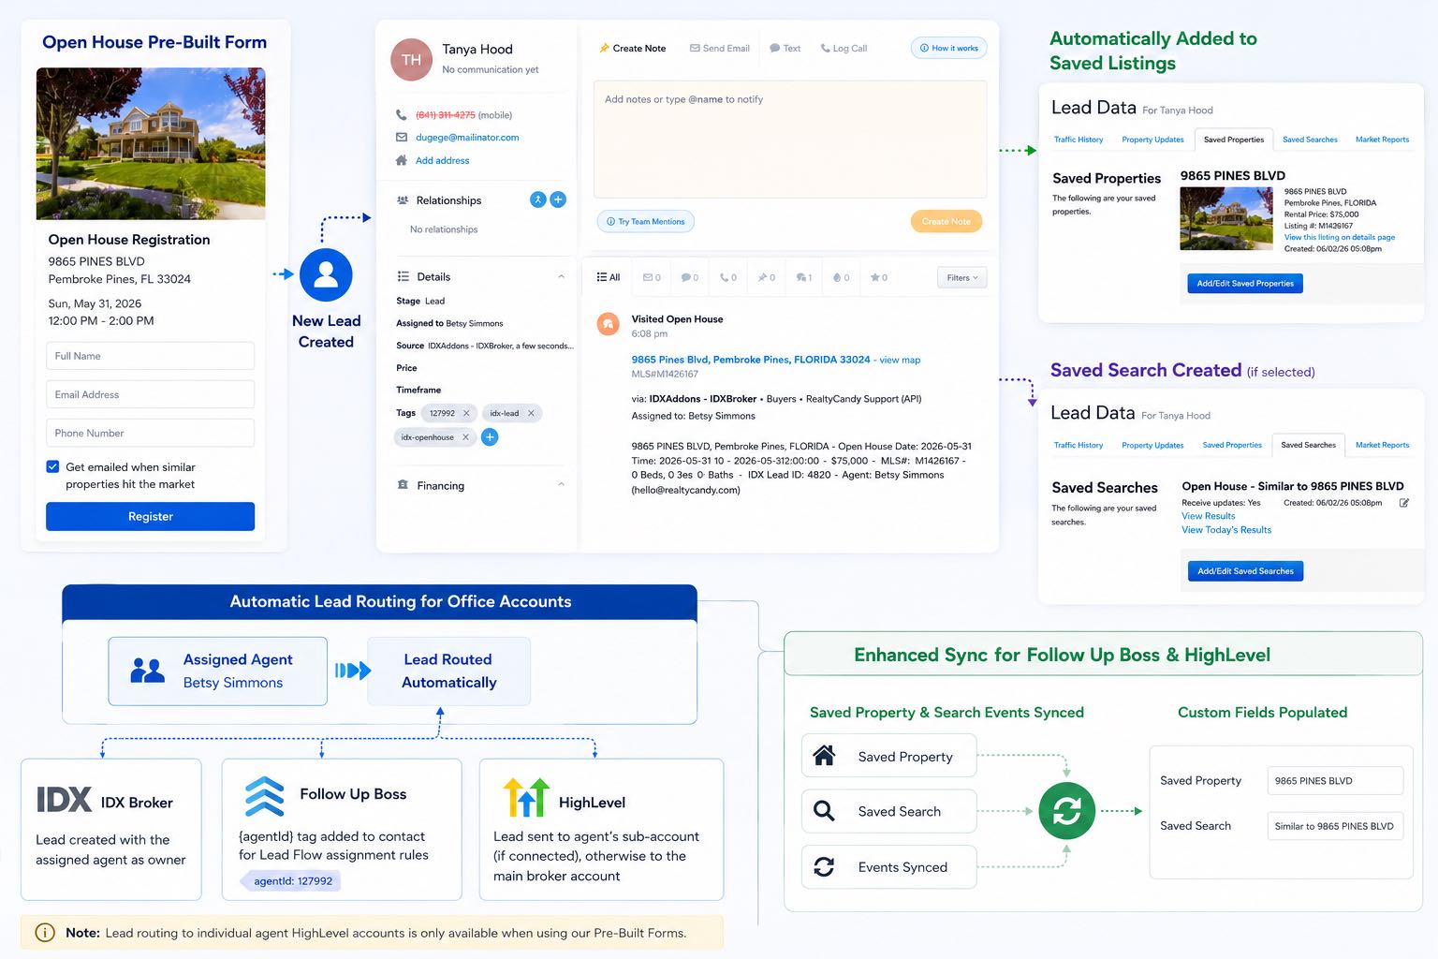The width and height of the screenshot is (1438, 959).
Task: Remove the 127992 tag
Action: [466, 413]
